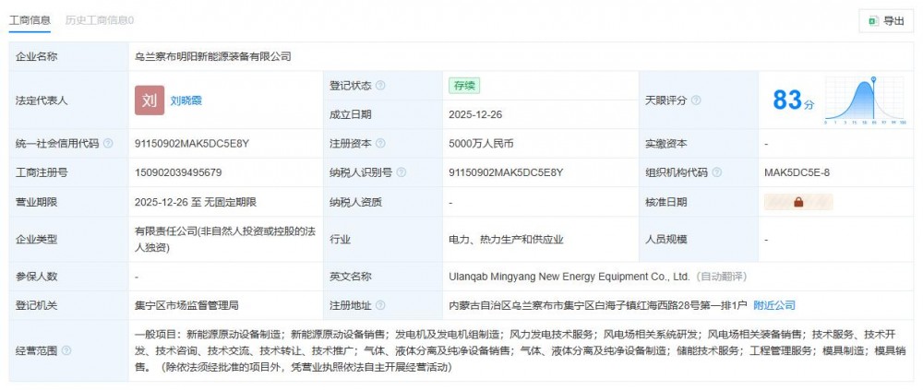
Task: Click the 存续 status badge
Action: coord(464,86)
